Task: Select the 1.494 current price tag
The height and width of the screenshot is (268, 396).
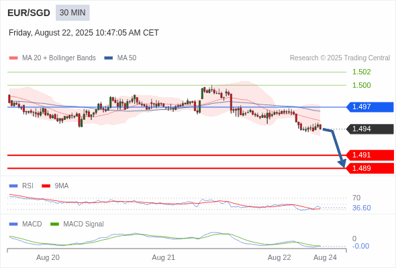Action: click(370, 129)
